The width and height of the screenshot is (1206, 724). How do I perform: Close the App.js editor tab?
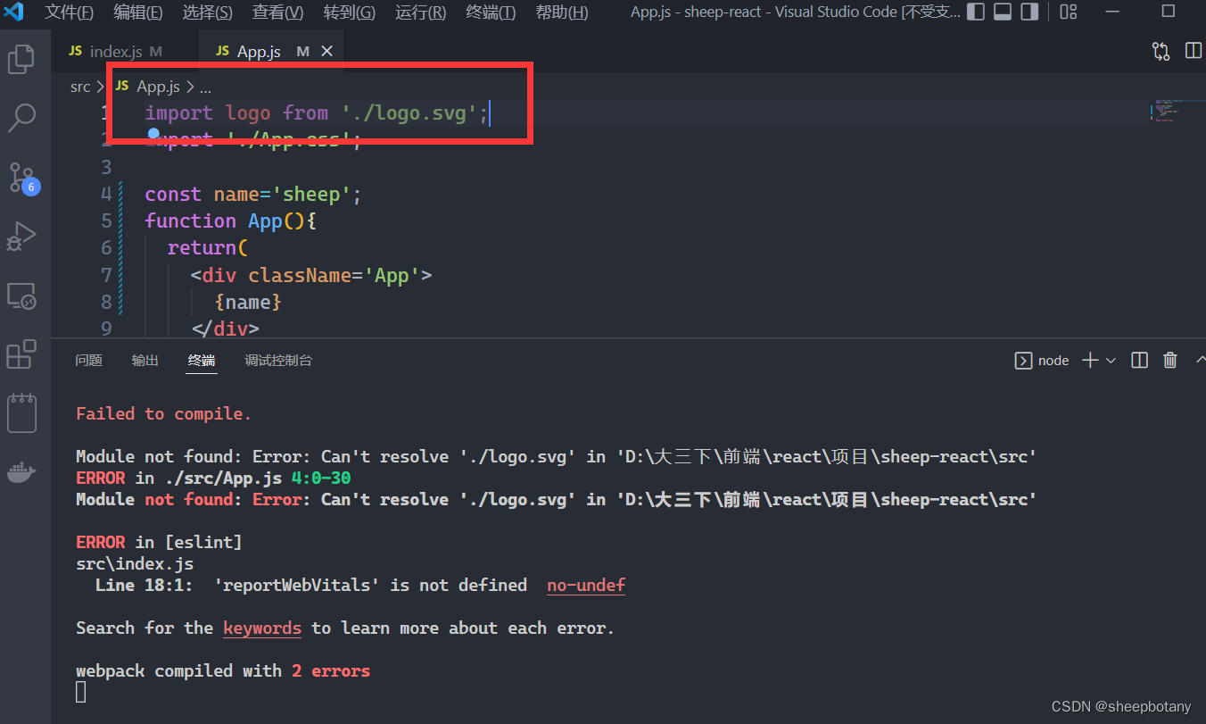click(326, 51)
